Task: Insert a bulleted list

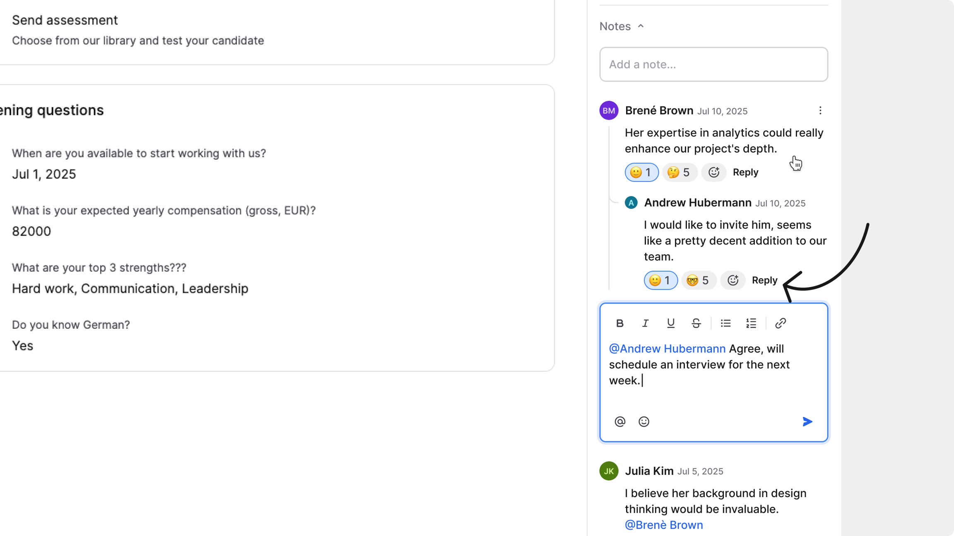Action: [725, 323]
